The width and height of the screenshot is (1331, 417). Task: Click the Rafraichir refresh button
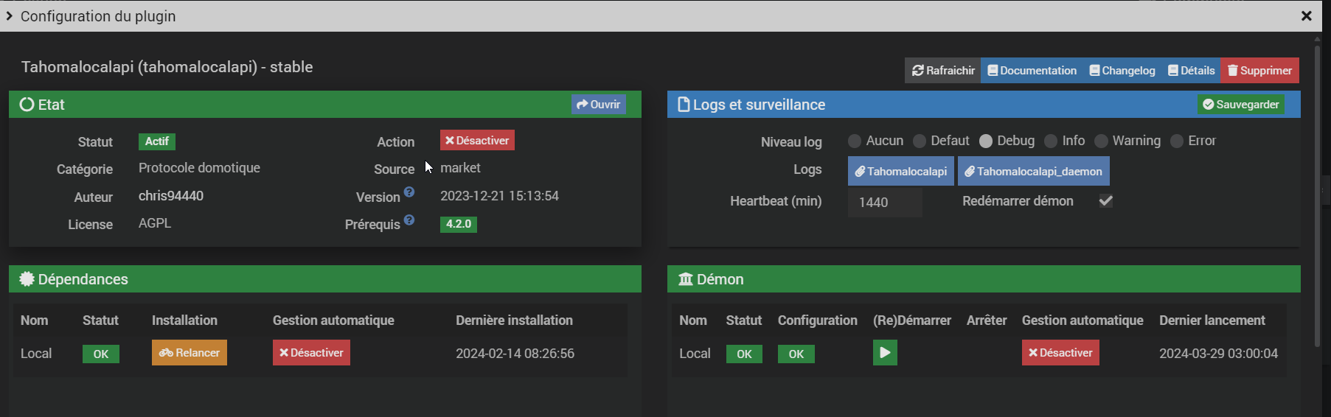tap(942, 71)
